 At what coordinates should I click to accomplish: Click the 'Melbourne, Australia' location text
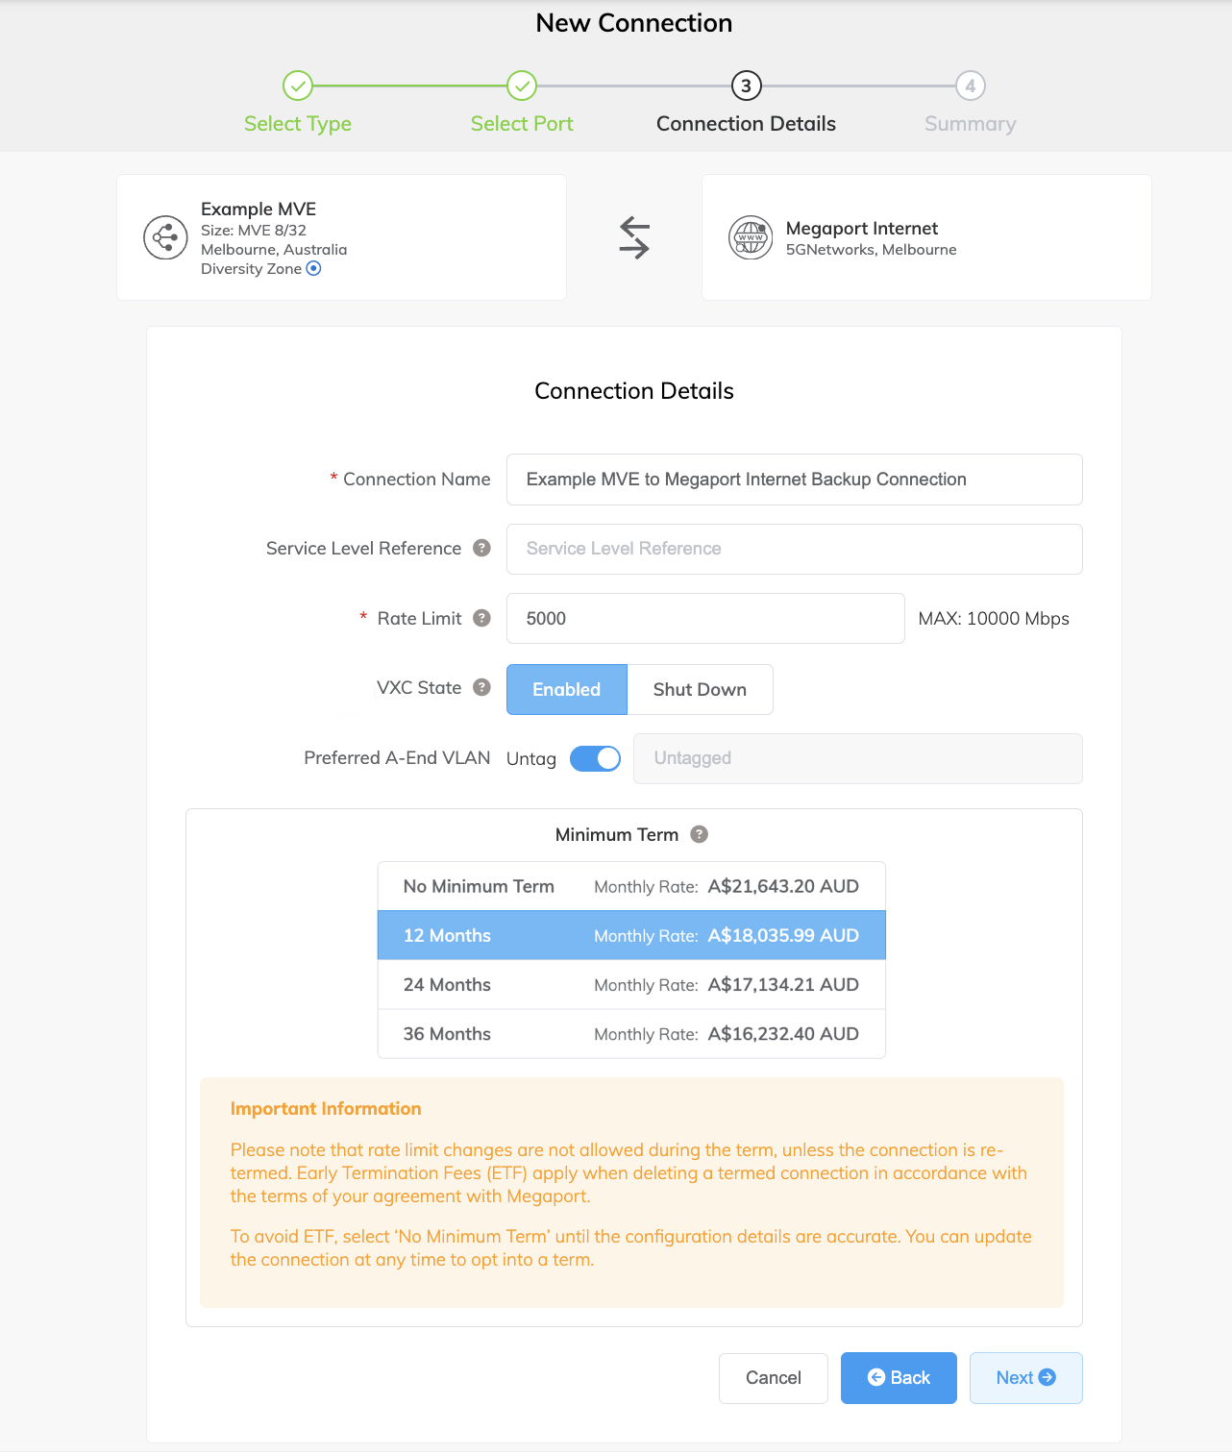click(274, 250)
